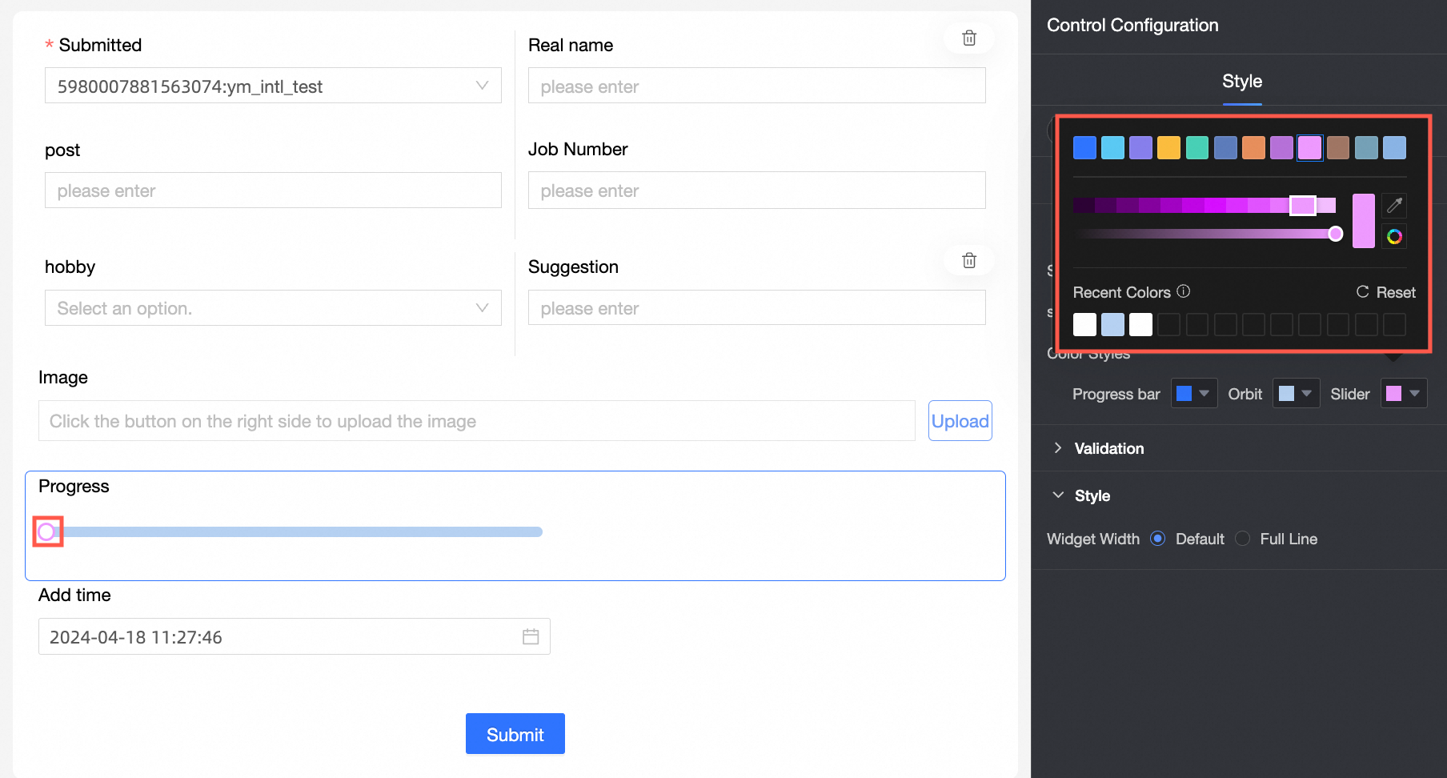Open the color wheel palette icon
This screenshot has width=1447, height=778.
pos(1394,236)
